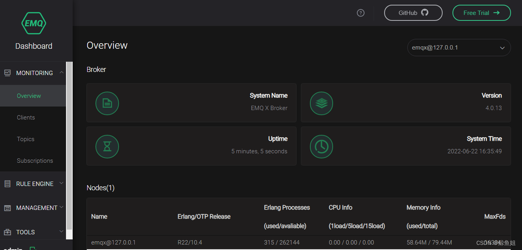
Task: Click the version number 4.0.13
Action: coord(494,108)
